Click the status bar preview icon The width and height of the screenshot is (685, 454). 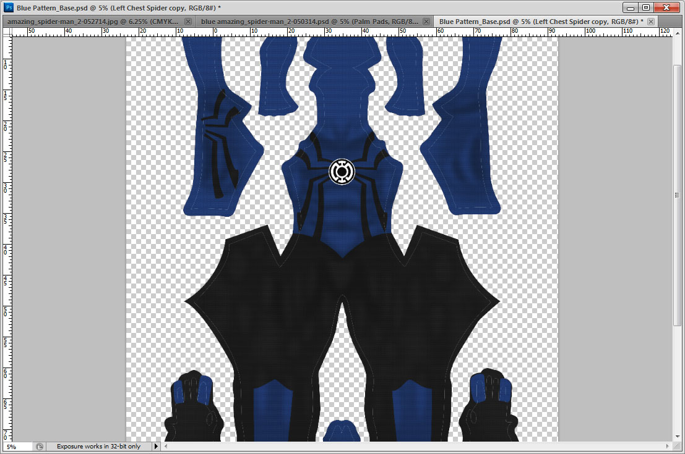[40, 446]
